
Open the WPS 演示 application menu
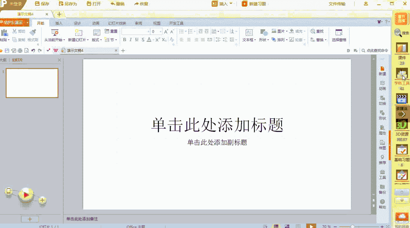14,23
